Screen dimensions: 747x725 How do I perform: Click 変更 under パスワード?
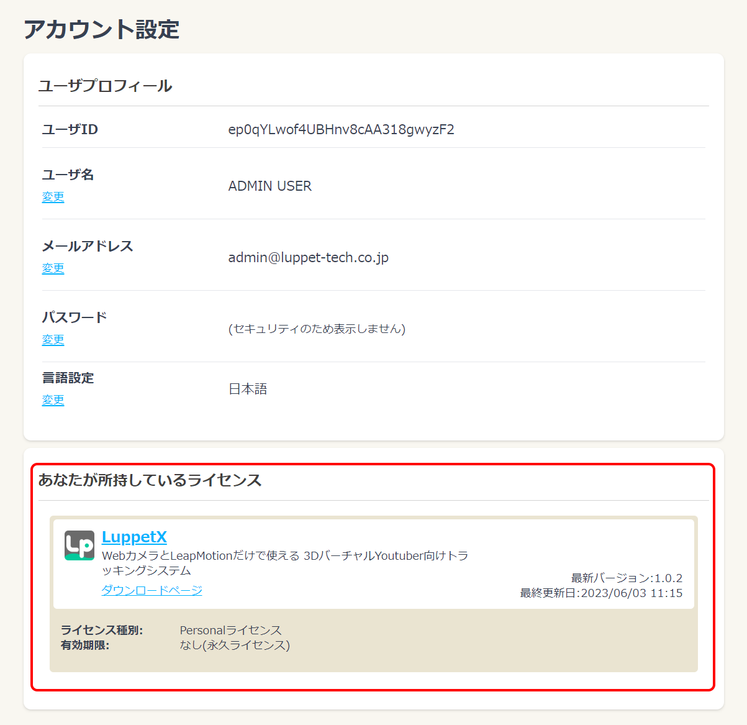[53, 340]
